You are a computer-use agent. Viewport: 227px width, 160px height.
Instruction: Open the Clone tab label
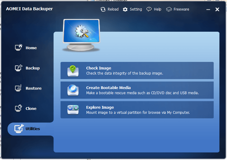pyautogui.click(x=31, y=108)
